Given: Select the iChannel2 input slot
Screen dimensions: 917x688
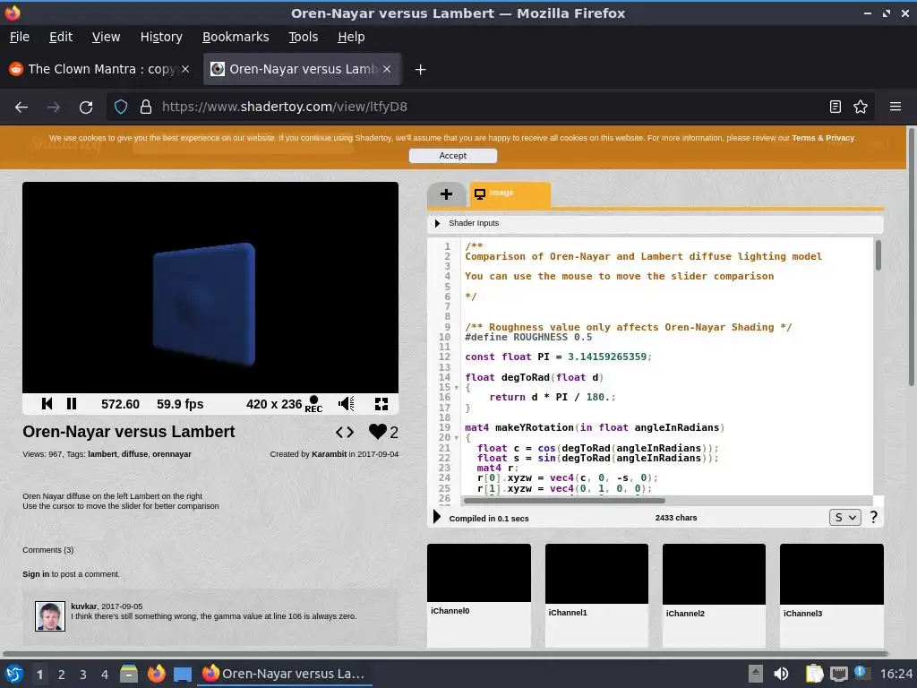Looking at the screenshot, I should coord(714,574).
